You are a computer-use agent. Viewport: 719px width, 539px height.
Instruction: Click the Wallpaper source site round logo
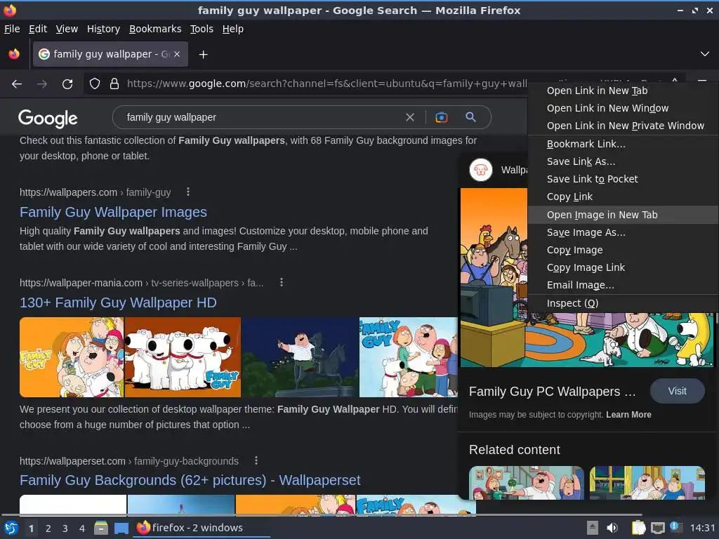(x=480, y=170)
